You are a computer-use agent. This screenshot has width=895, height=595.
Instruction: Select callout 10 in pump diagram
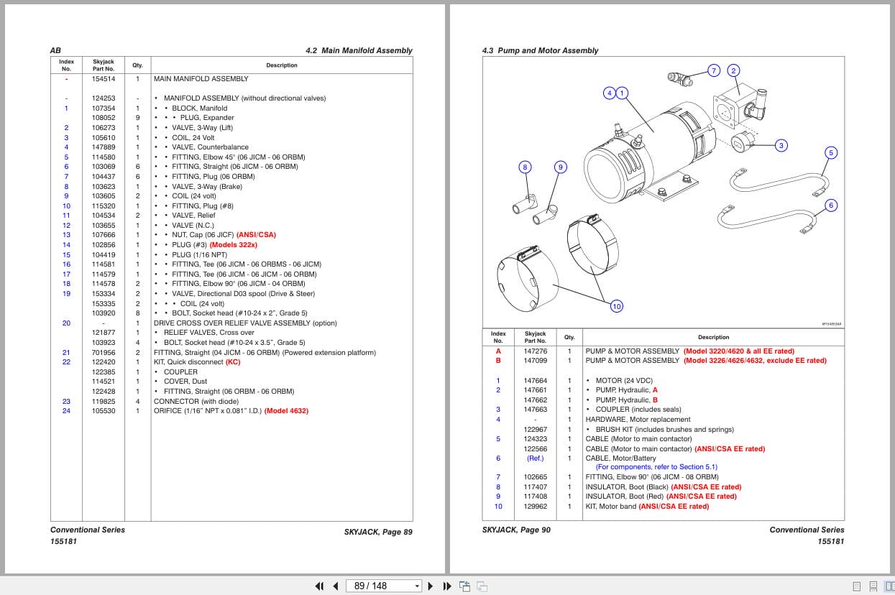click(616, 306)
